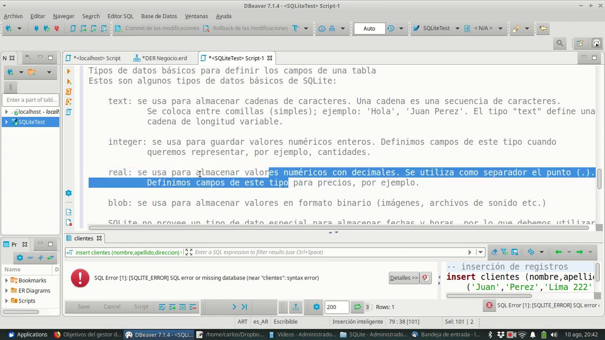Open the Editar menu
The height and width of the screenshot is (340, 605).
point(38,16)
